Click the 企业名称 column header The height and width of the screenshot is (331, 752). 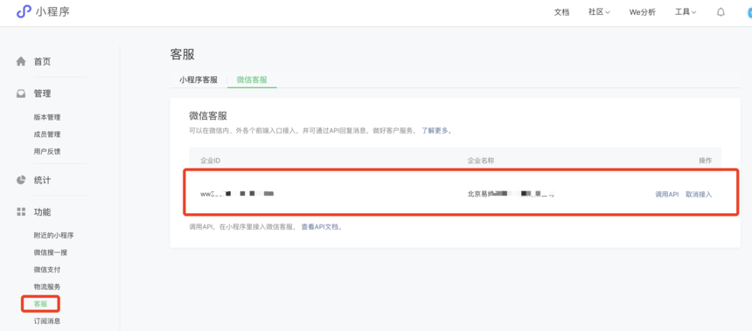coord(481,161)
